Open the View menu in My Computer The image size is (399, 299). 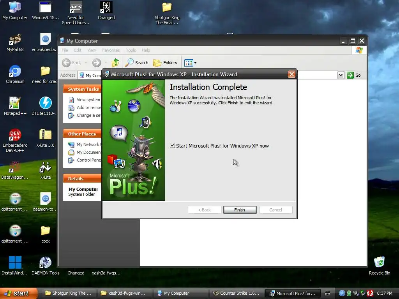[x=92, y=50]
